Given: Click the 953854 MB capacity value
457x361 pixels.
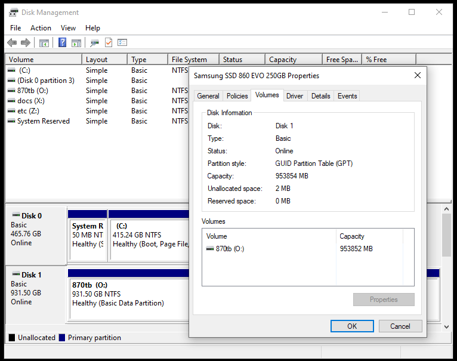Looking at the screenshot, I should coord(292,176).
